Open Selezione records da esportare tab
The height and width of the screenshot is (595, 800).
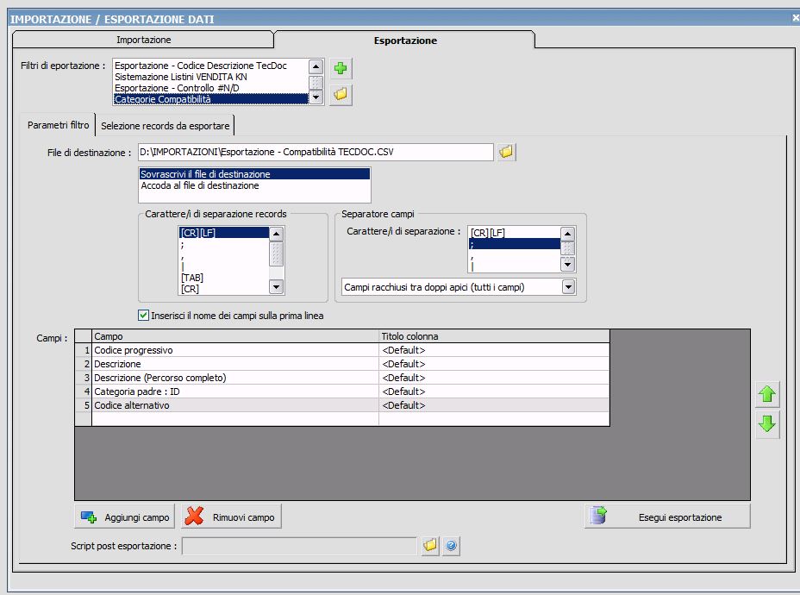pos(165,126)
